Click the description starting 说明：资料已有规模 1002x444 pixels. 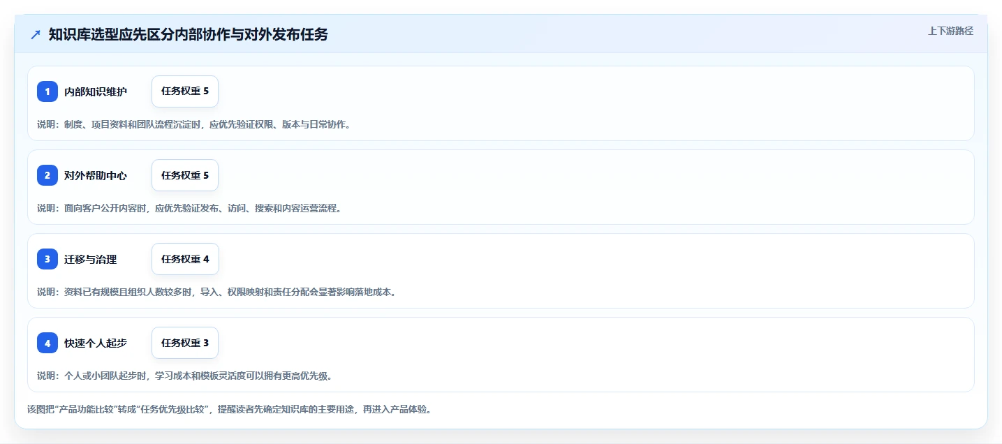coord(217,292)
